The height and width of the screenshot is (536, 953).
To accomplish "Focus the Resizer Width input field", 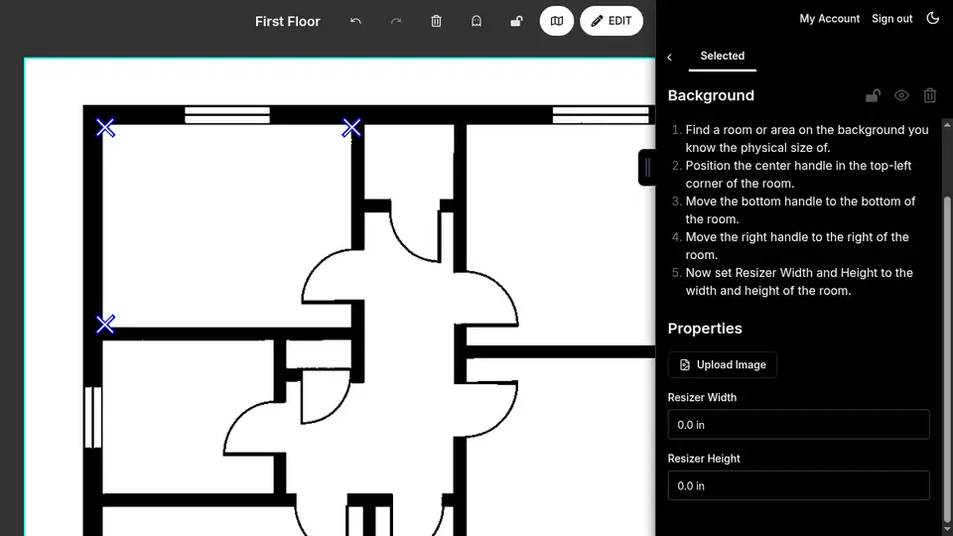I will [798, 424].
